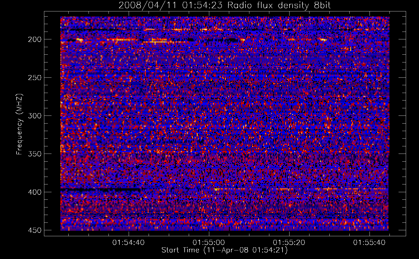Image resolution: width=419 pixels, height=259 pixels.
Task: Click the 01:55:00 time tick label
Action: click(209, 243)
